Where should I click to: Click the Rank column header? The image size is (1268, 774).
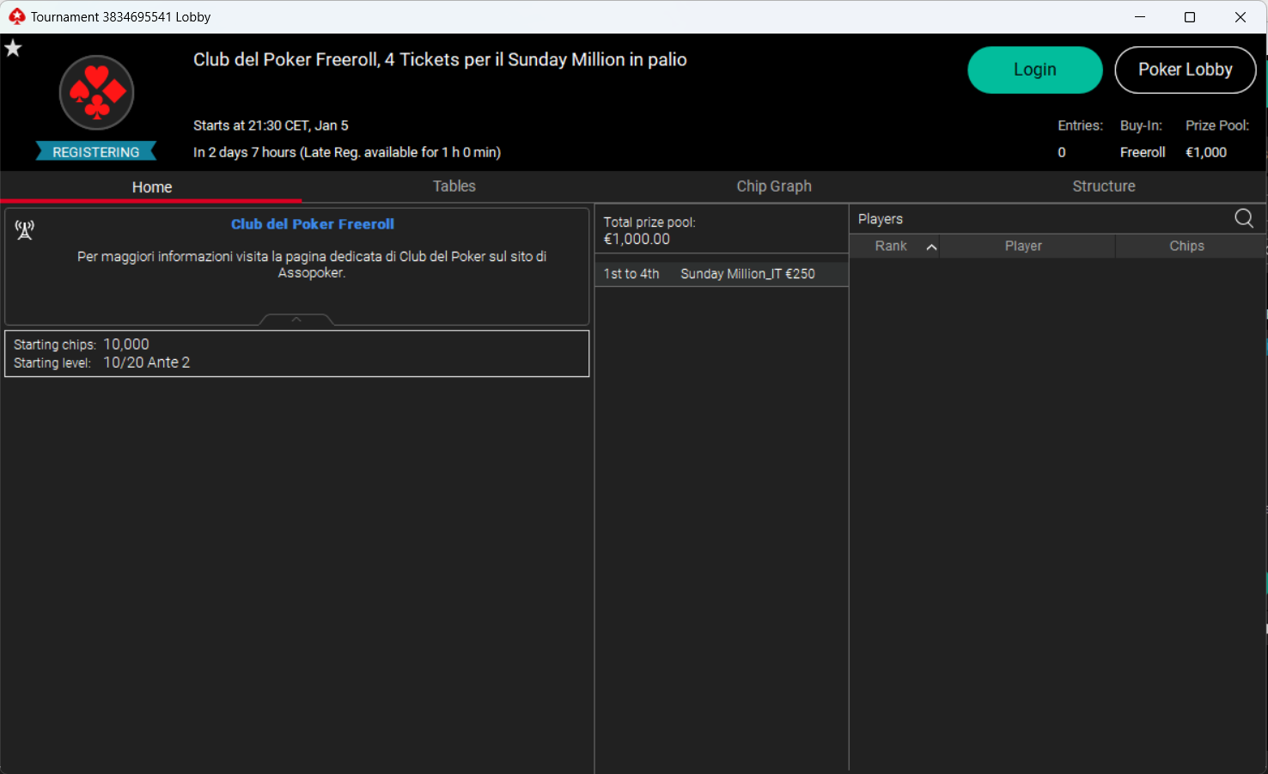coord(891,246)
